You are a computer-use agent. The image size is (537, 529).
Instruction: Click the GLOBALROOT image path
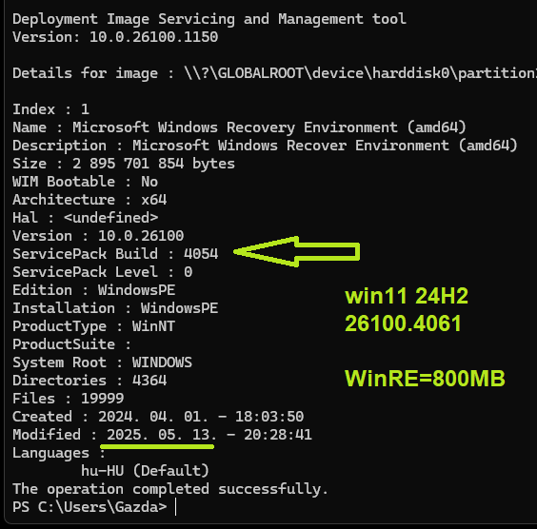(360, 73)
